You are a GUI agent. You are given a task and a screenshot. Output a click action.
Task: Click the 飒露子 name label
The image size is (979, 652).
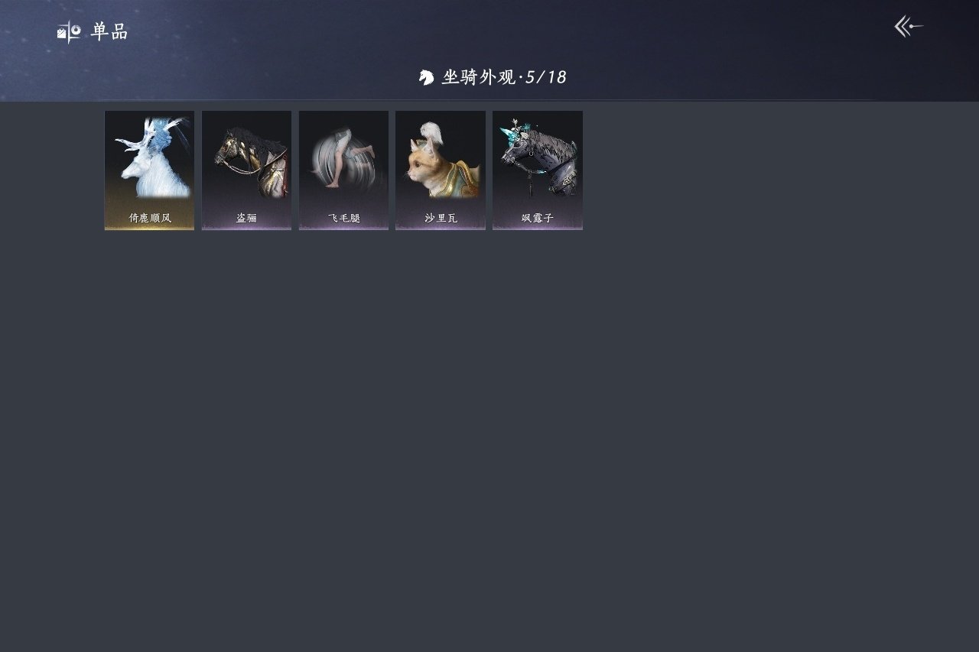pos(538,218)
